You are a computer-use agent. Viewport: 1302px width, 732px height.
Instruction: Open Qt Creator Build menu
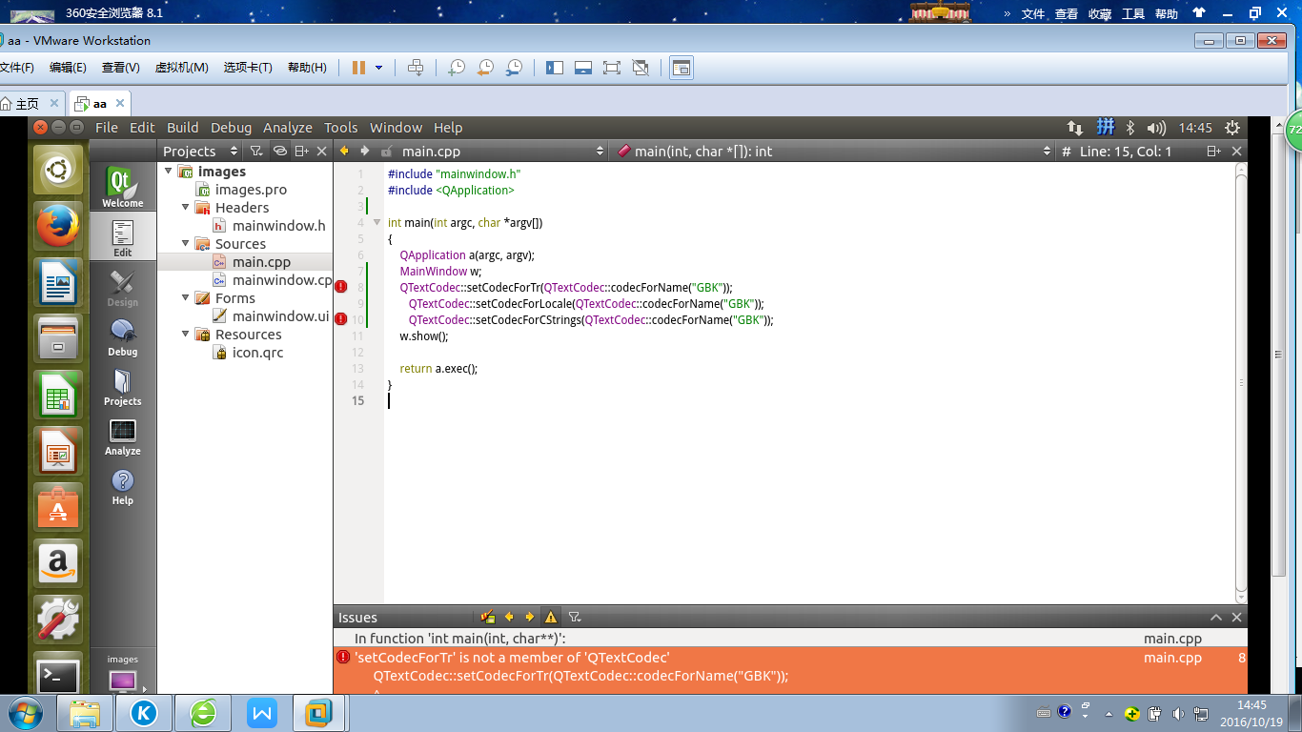182,127
